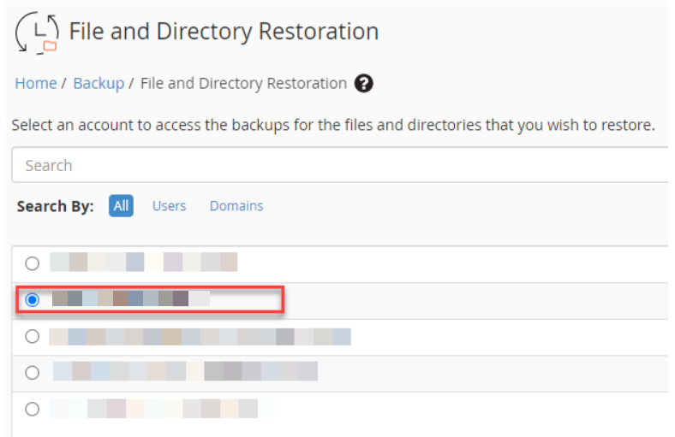Select the fourth account radio button

33,373
